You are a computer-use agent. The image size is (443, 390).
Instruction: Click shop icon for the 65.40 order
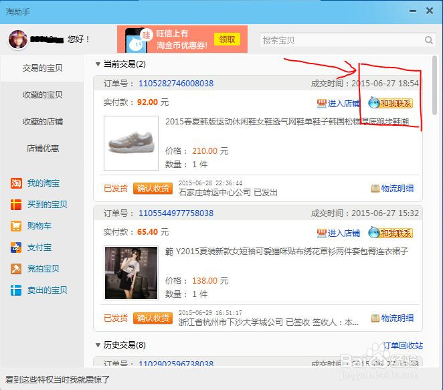pos(321,233)
